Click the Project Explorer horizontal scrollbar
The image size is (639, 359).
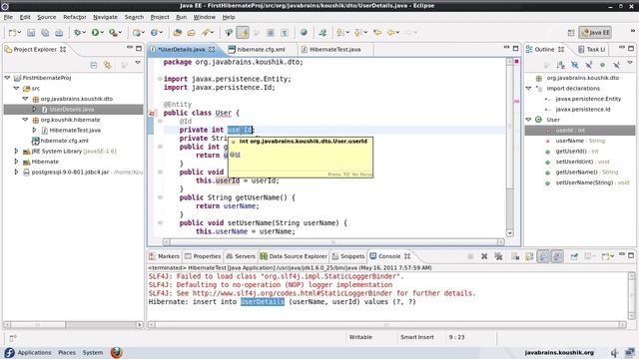point(73,325)
